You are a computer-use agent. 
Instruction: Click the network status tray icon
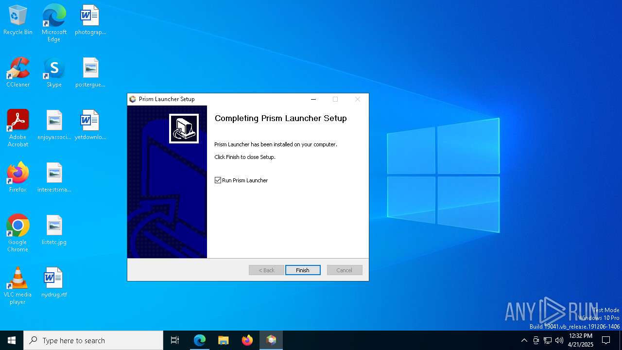pos(548,340)
